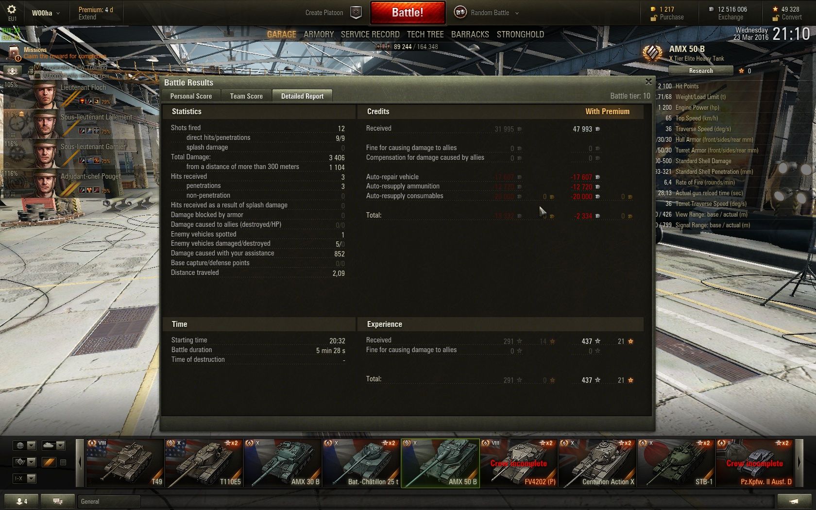Open the TECH TREE menu
Screen dimensions: 816x510
tap(425, 34)
